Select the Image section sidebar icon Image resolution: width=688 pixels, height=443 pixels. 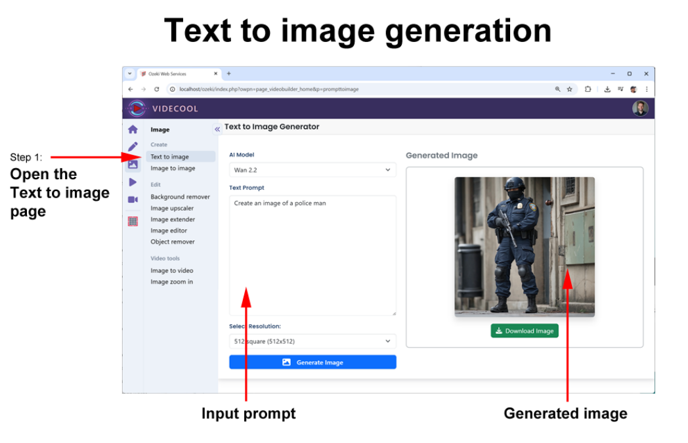tap(133, 164)
